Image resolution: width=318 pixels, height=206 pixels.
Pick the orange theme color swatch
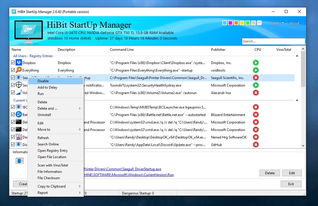pos(236,23)
